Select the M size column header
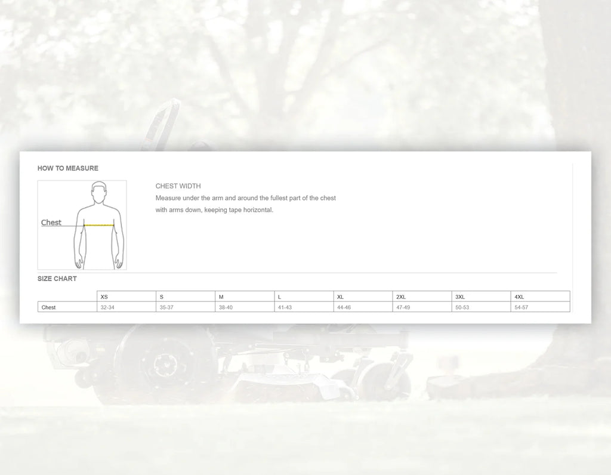This screenshot has height=475, width=611. point(244,297)
